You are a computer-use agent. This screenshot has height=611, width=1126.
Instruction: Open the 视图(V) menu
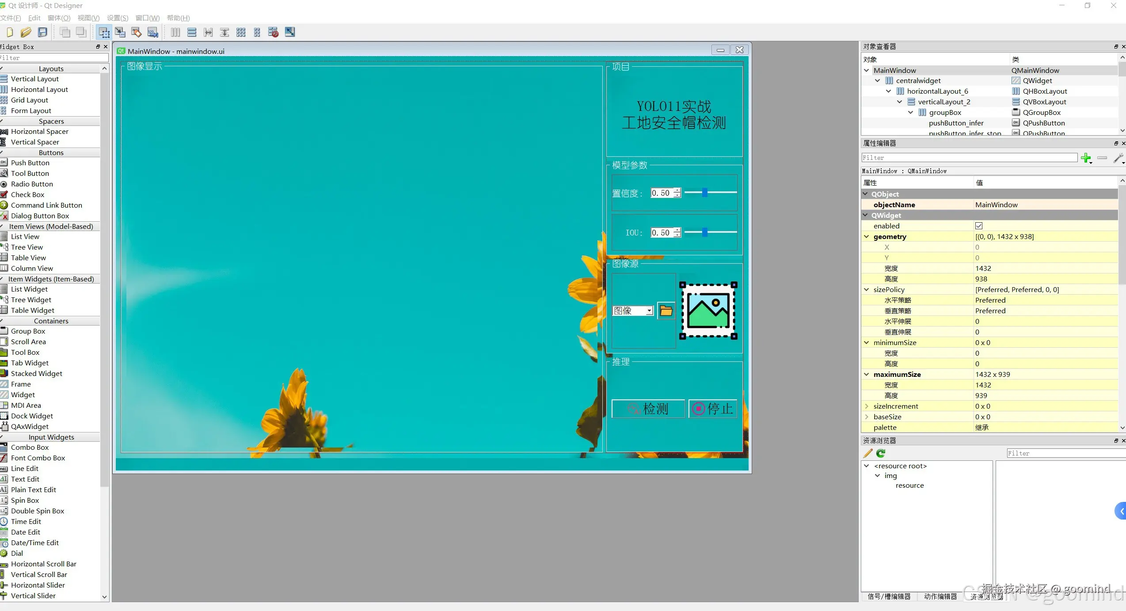click(x=88, y=18)
